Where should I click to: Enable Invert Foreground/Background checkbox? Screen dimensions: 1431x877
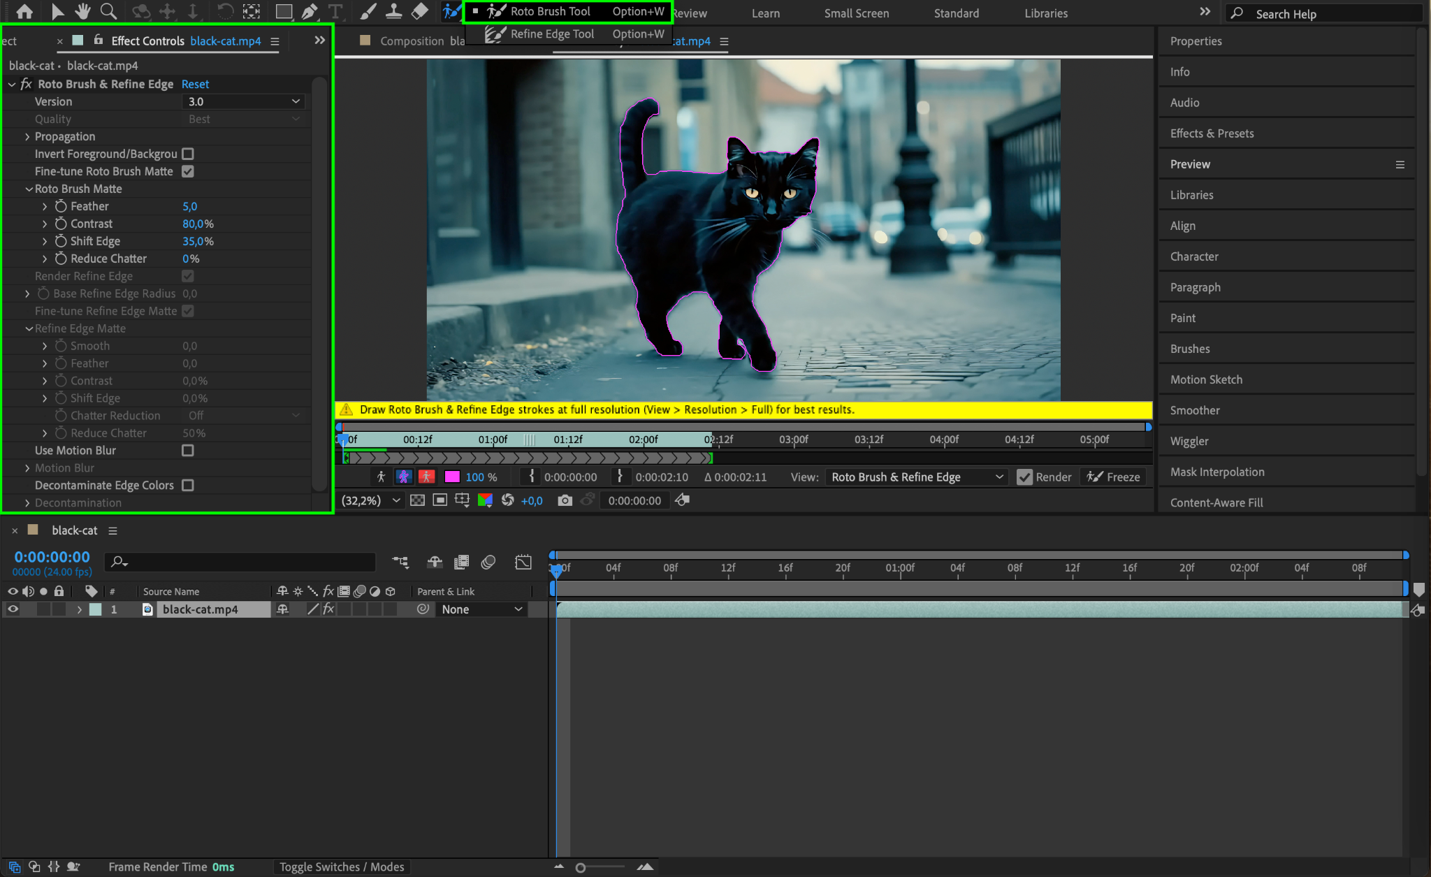pos(188,154)
